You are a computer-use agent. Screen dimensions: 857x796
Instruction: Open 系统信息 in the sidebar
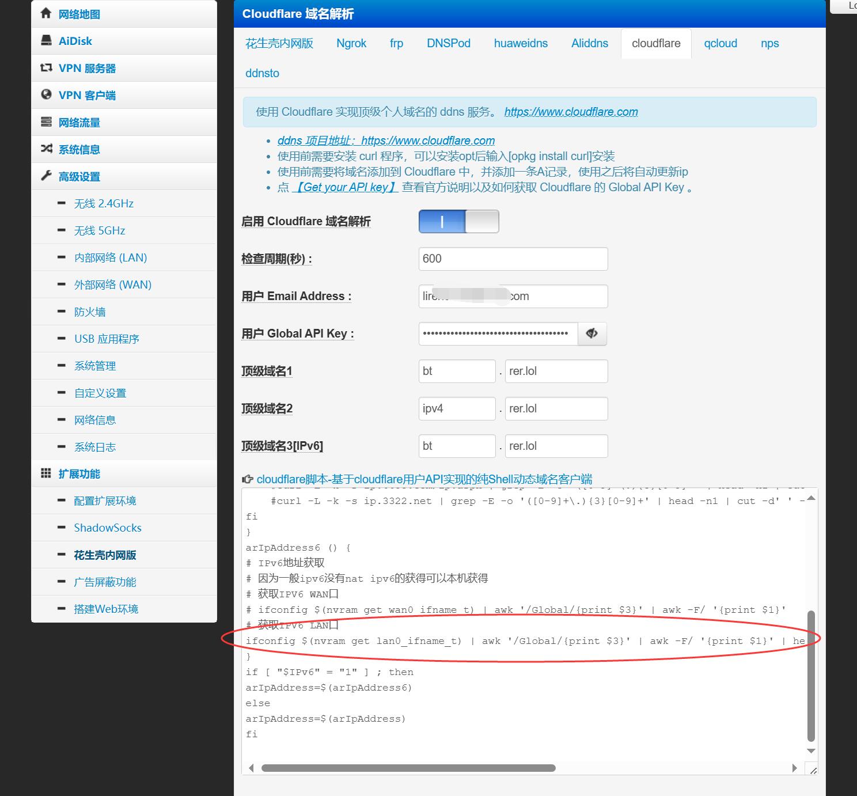[124, 149]
